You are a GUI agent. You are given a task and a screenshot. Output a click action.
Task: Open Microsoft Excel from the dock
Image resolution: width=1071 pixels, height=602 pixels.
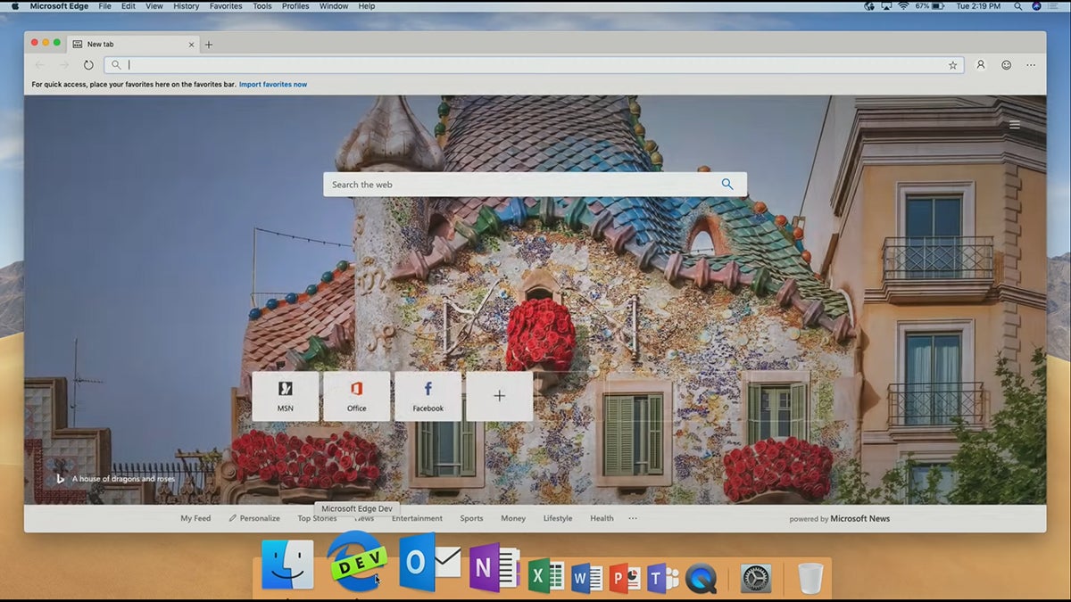547,575
